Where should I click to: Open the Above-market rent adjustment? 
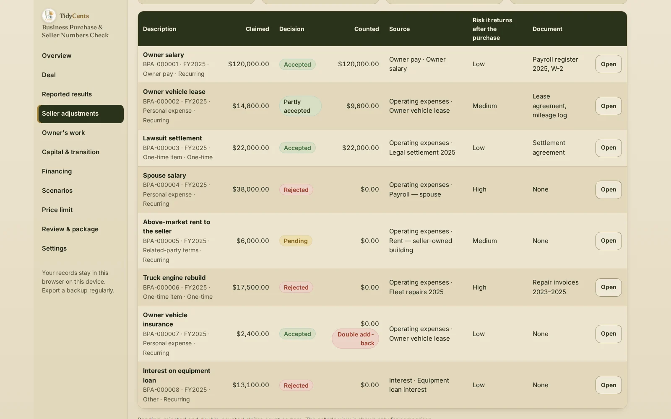[609, 241]
